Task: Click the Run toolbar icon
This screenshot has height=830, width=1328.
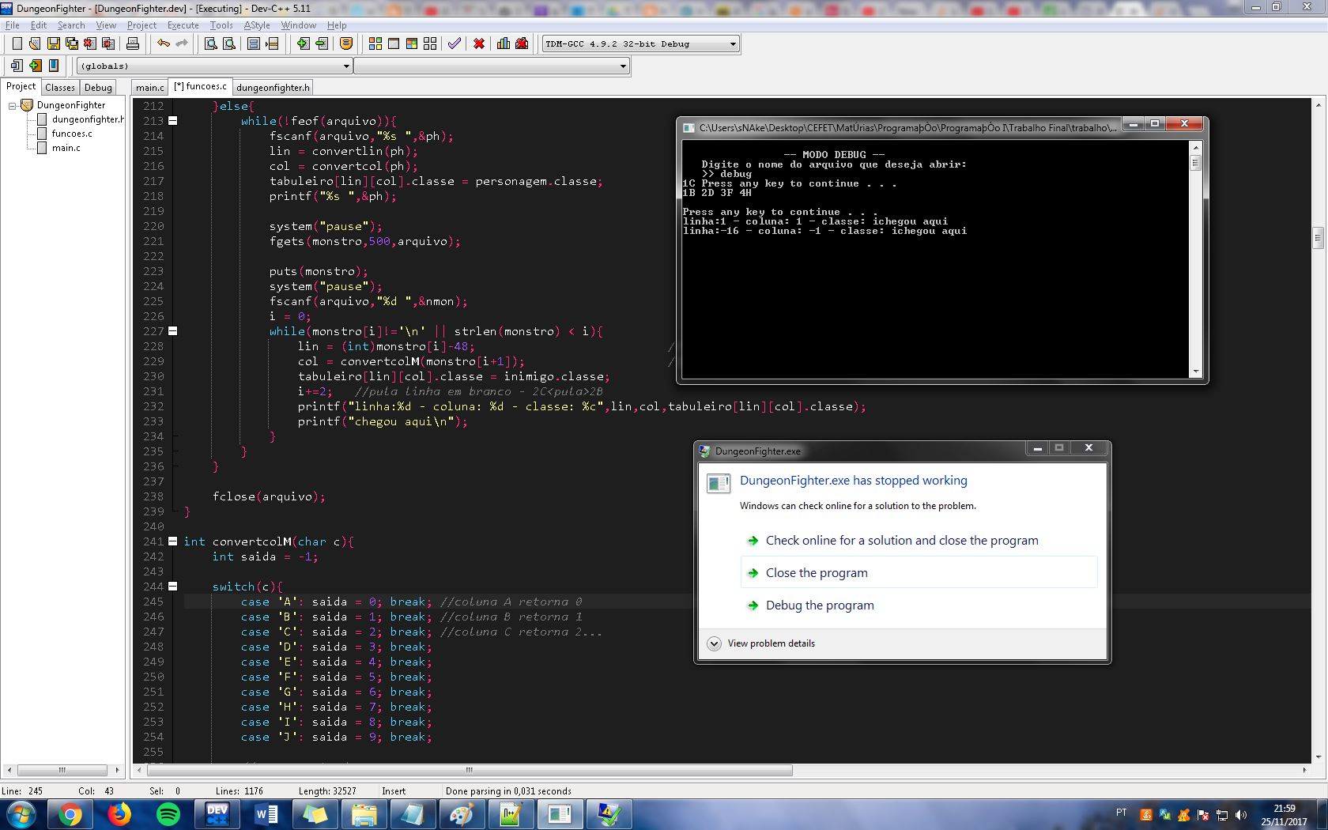Action: click(394, 43)
